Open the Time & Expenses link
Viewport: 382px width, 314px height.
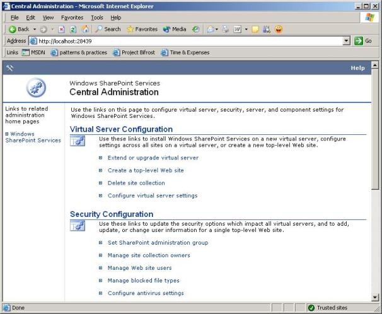[x=185, y=52]
